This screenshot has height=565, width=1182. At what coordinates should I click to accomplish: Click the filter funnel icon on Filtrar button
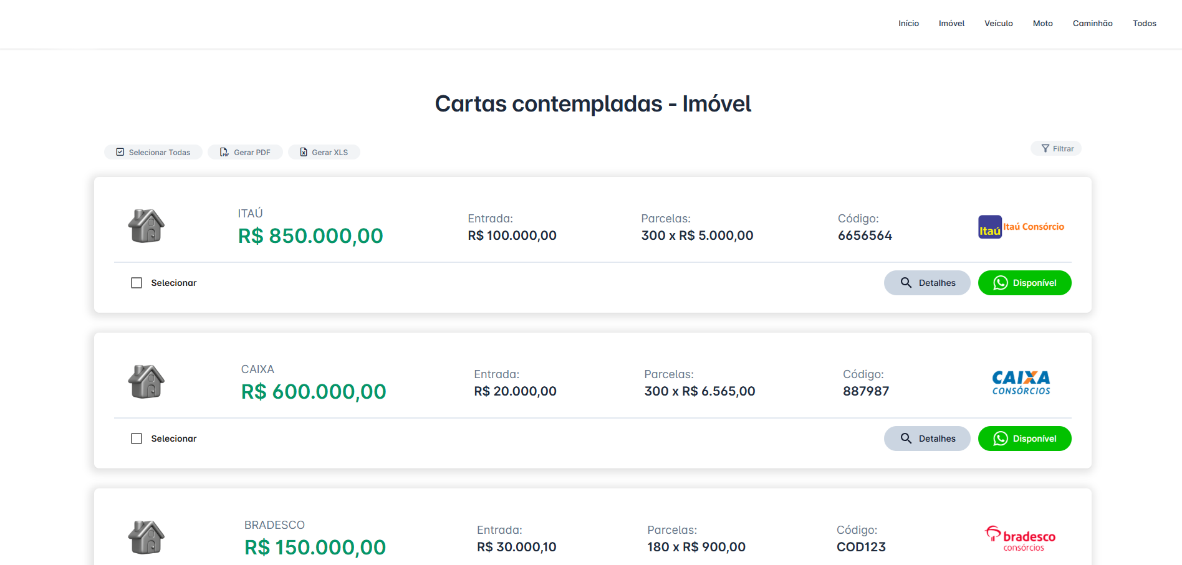(x=1045, y=148)
